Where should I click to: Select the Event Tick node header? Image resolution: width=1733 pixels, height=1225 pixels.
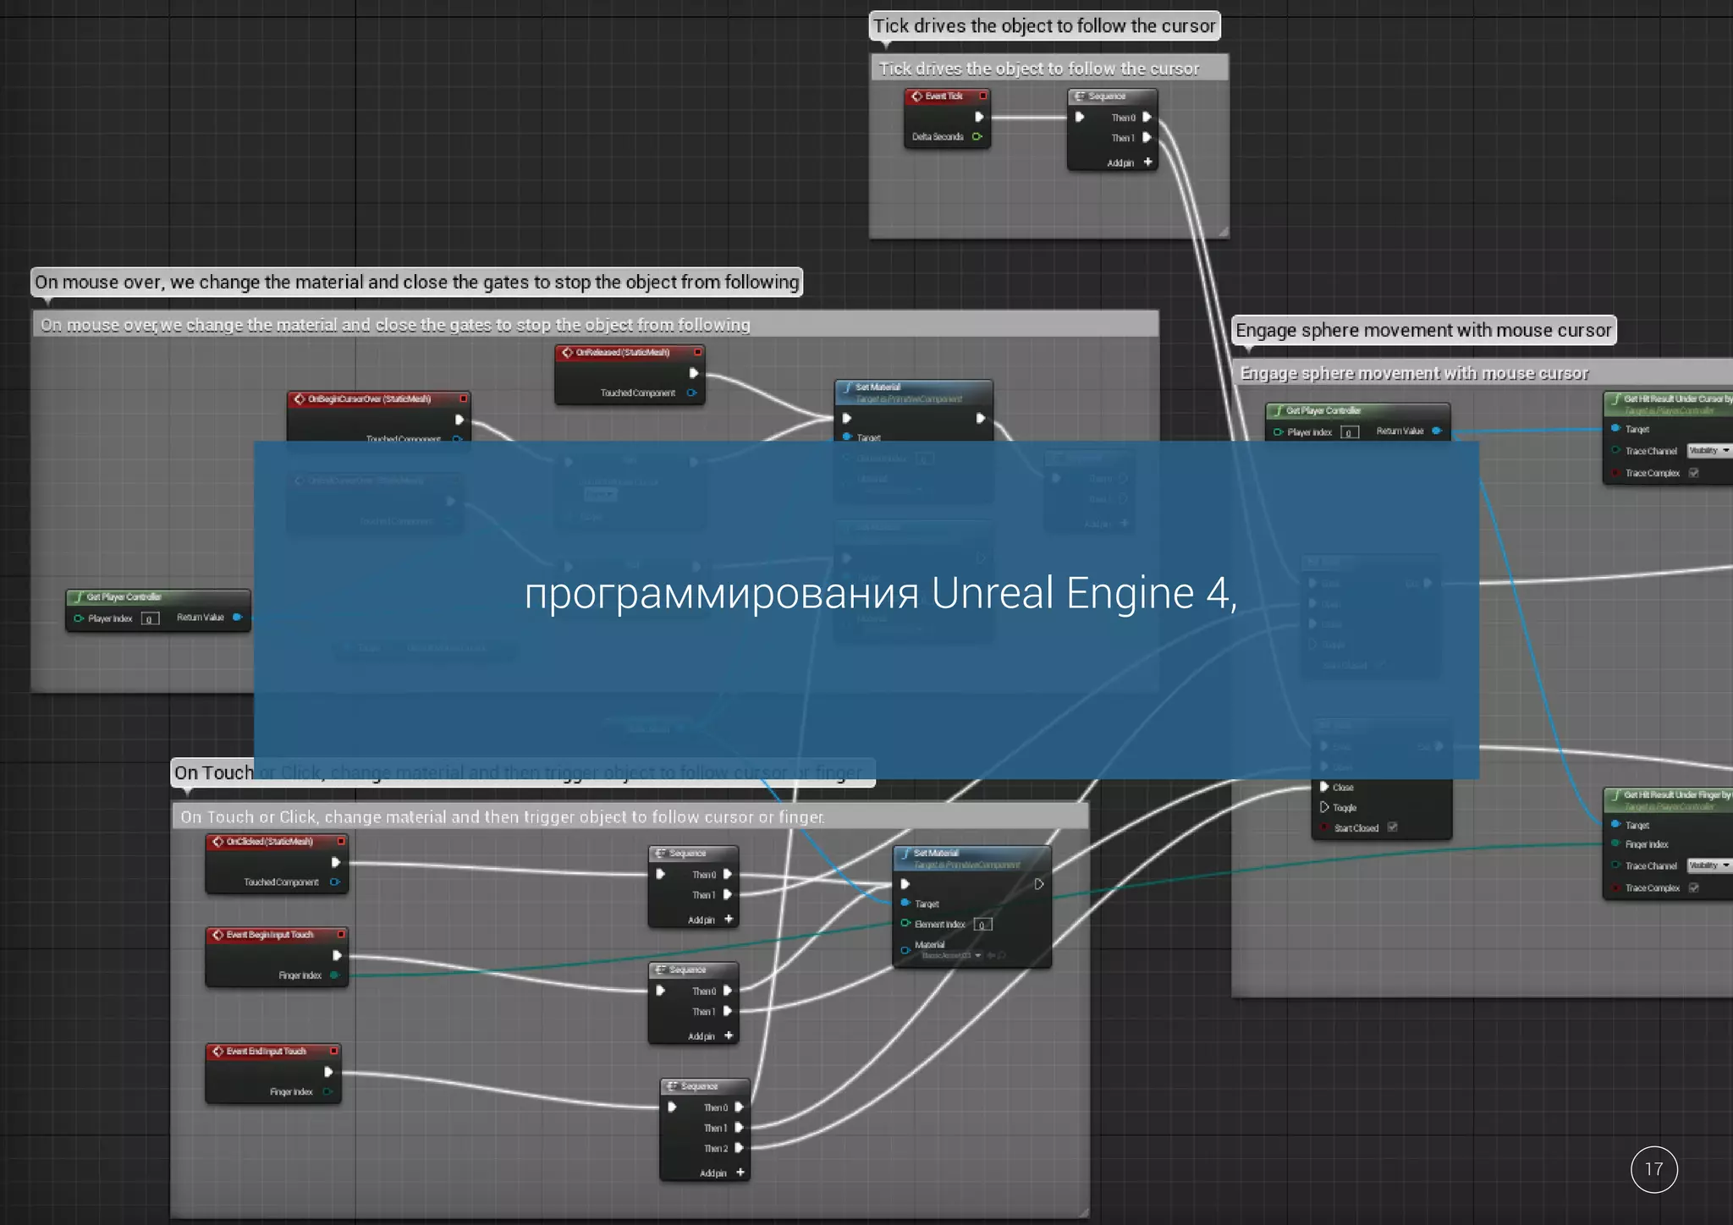[x=947, y=96]
